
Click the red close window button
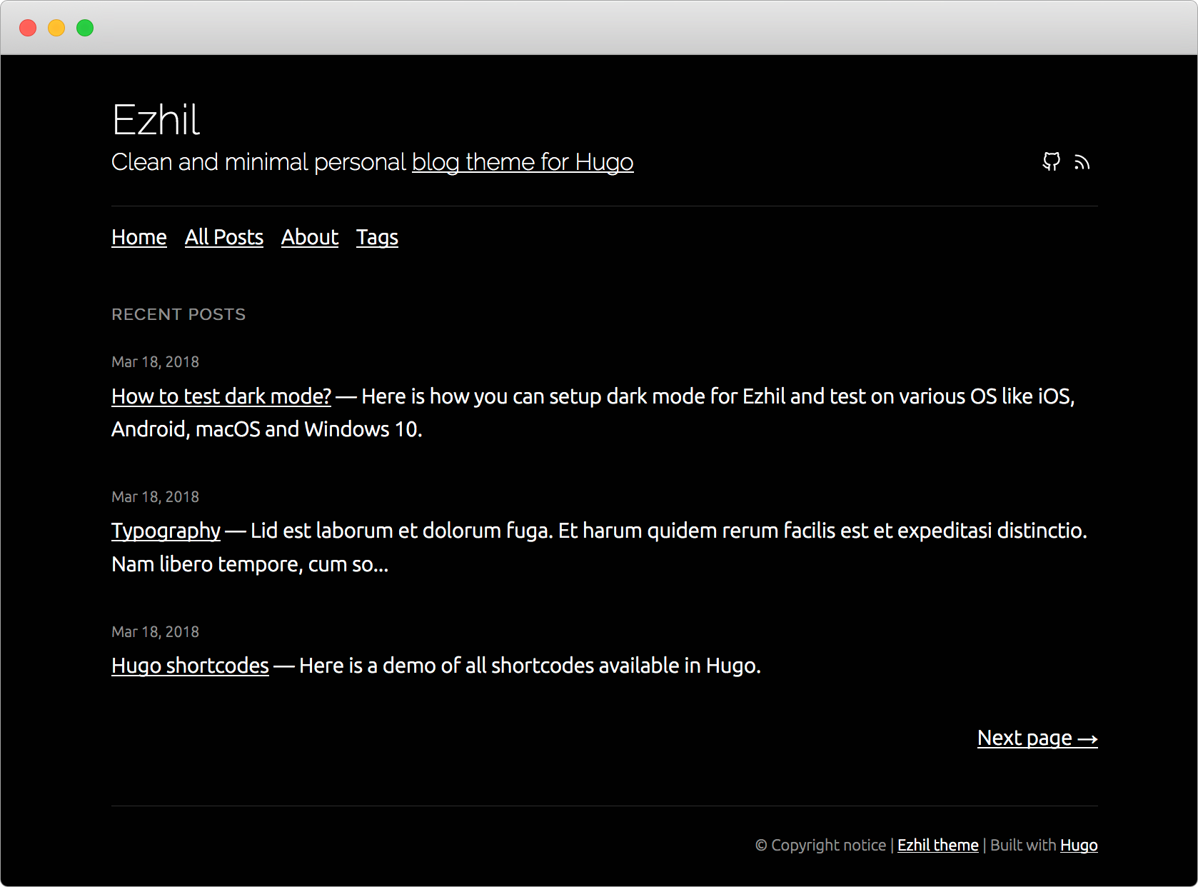tap(28, 28)
